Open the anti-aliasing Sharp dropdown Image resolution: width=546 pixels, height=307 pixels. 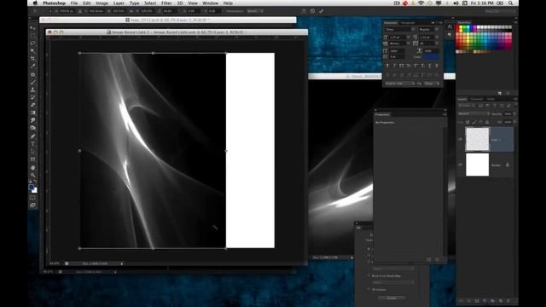pos(432,84)
